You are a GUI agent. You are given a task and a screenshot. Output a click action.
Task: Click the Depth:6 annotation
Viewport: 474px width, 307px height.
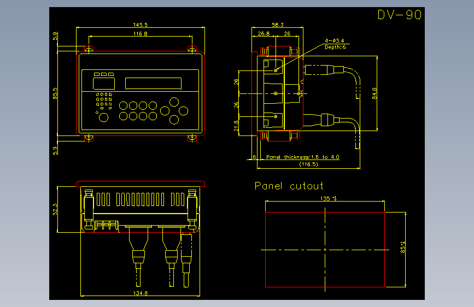tap(335, 47)
